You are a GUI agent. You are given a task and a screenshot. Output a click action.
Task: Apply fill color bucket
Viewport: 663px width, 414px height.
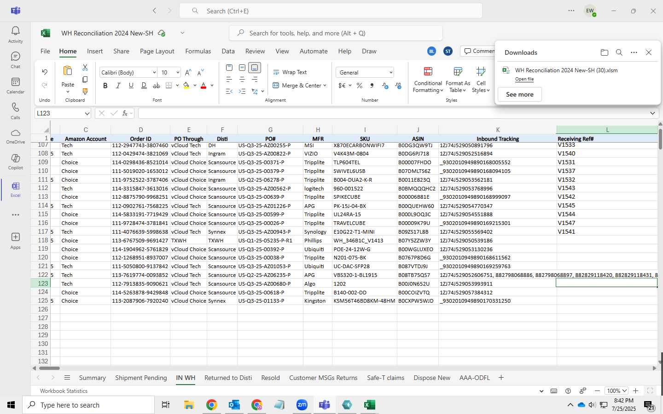pos(186,86)
